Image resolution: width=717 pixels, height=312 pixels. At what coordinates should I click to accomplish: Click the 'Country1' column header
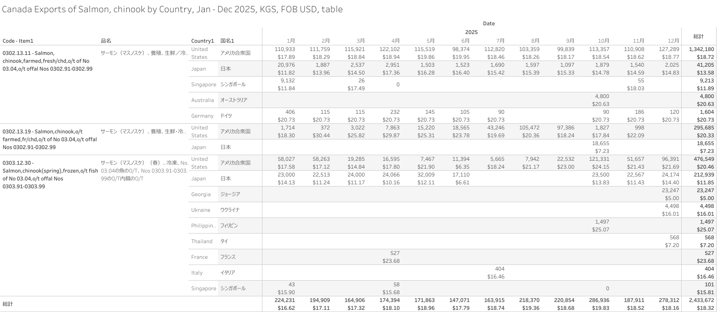coord(202,41)
